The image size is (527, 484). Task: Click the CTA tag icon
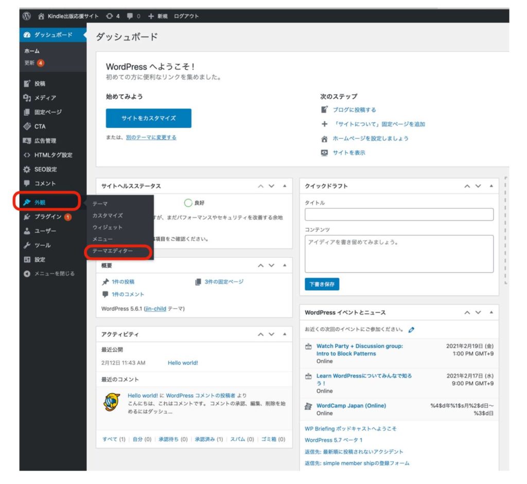pos(27,127)
